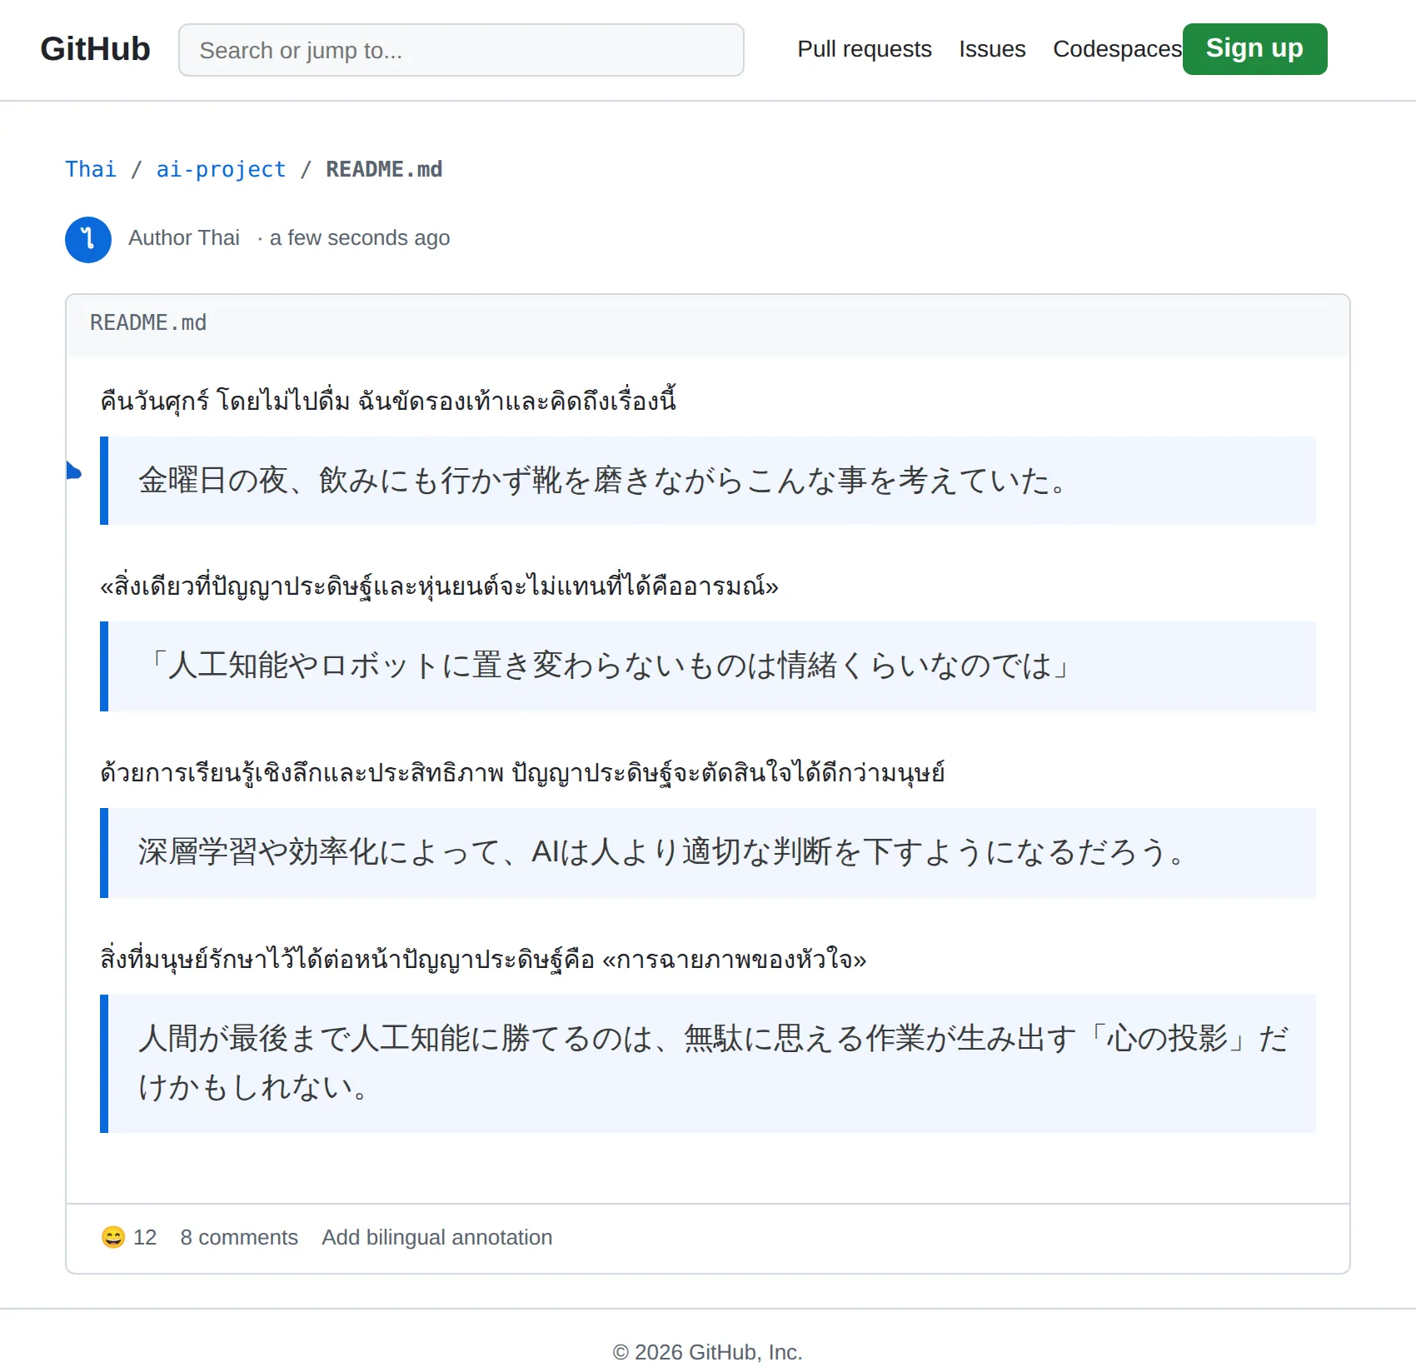The height and width of the screenshot is (1367, 1416).
Task: Open Author Thai profile name
Action: click(x=184, y=238)
